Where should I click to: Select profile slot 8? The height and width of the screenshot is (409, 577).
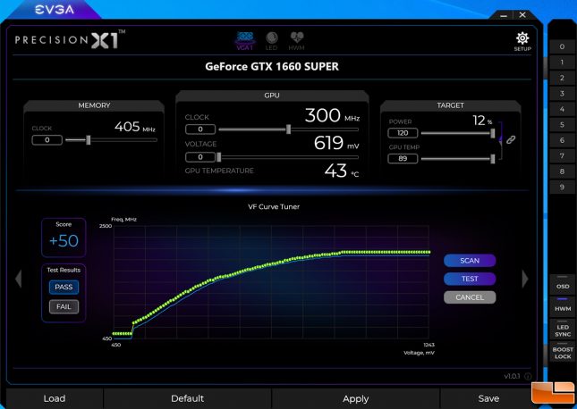(x=562, y=171)
